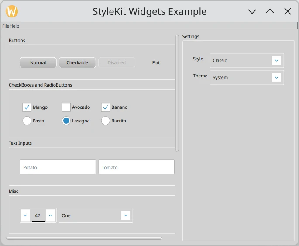Click the horizontal scrollbar at the bottom
299x246 pixels.
click(x=84, y=238)
